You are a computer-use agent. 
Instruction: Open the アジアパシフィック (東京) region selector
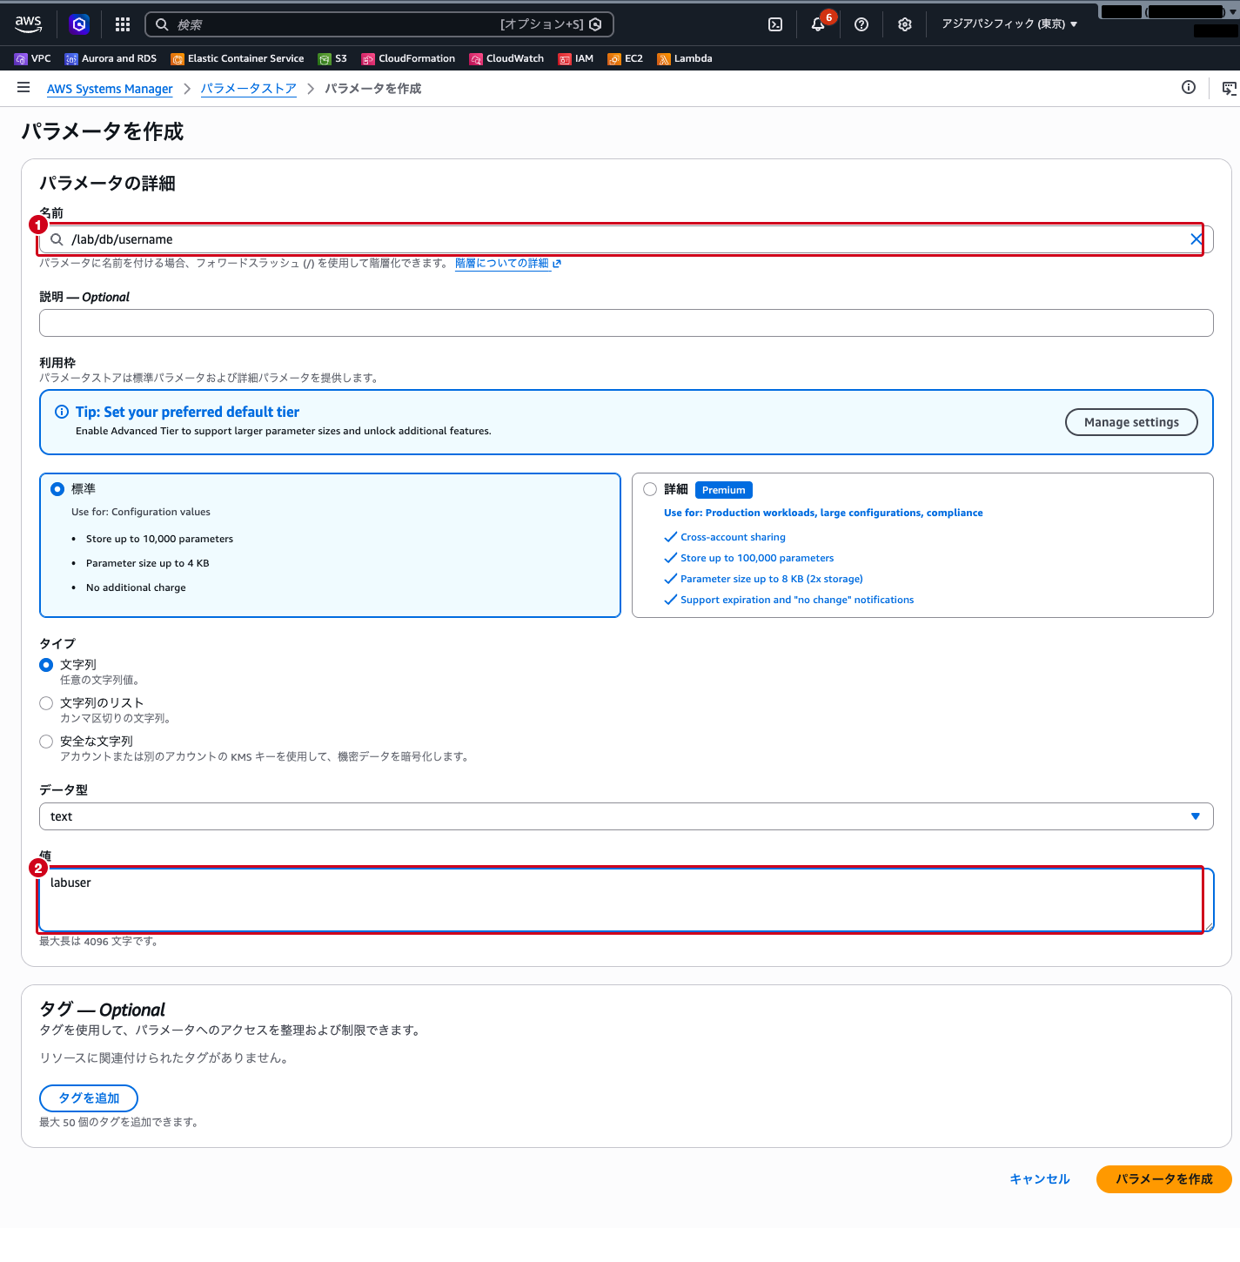1009,24
